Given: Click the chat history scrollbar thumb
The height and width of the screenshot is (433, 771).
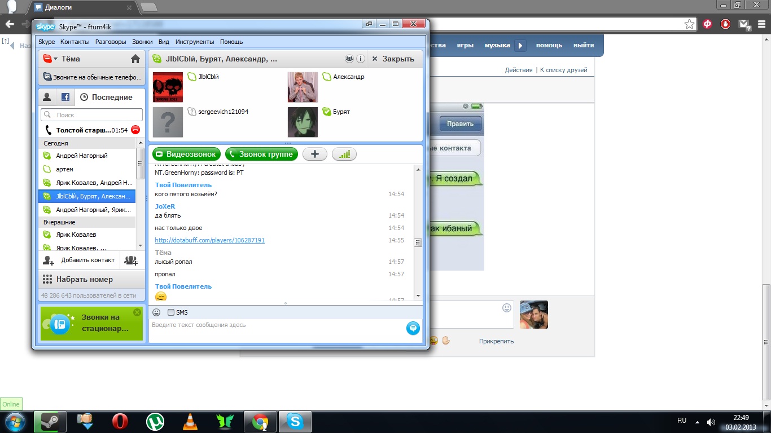Looking at the screenshot, I should tap(418, 242).
